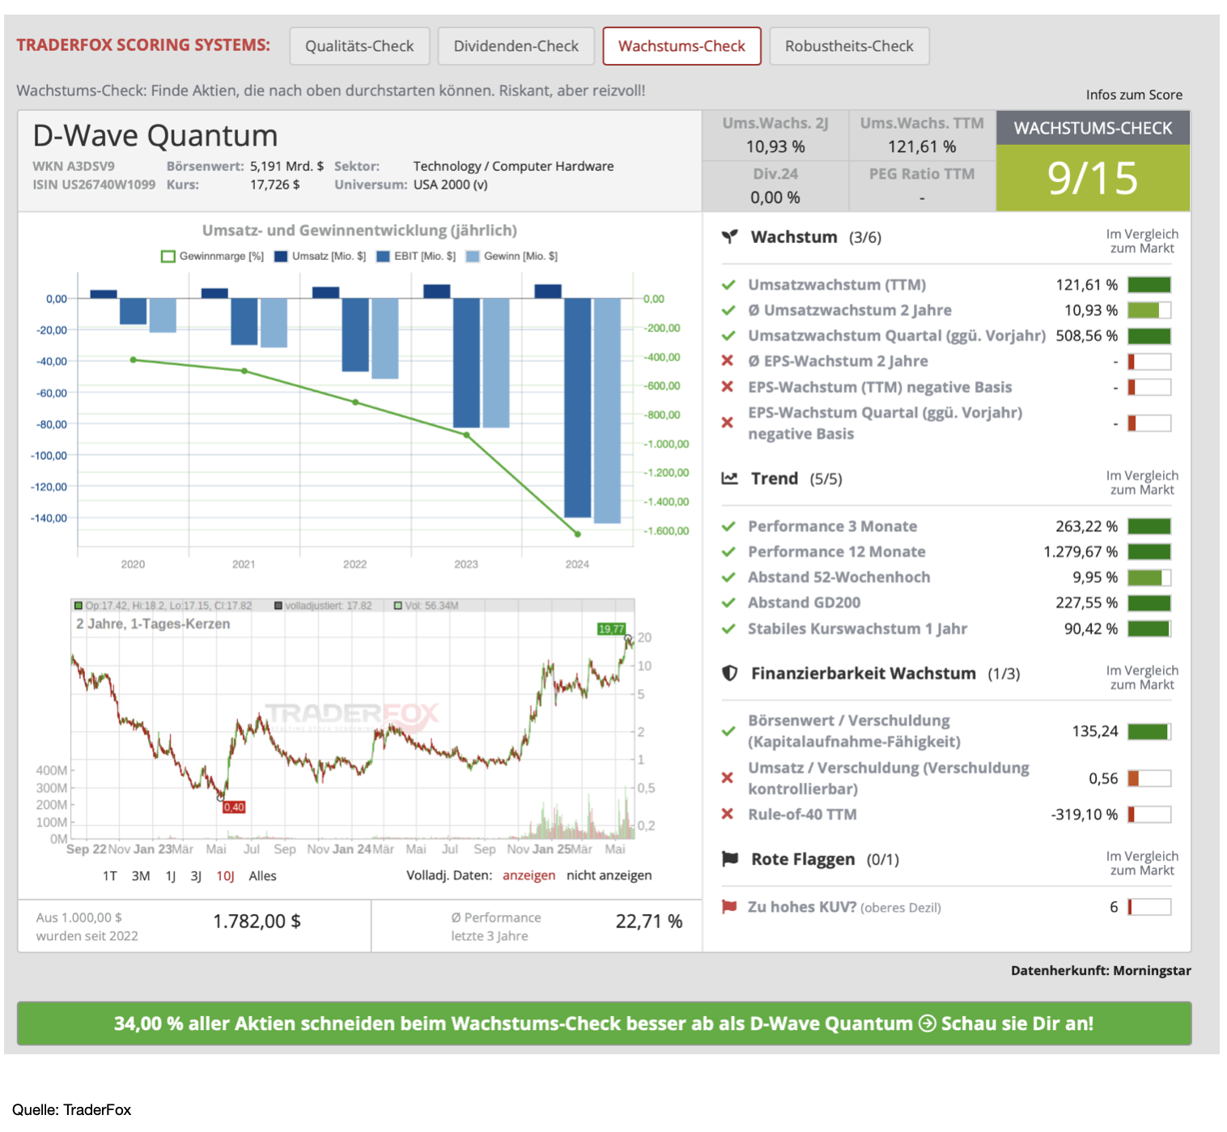Click the checkmark beside Performance 3 Monate

click(x=728, y=526)
